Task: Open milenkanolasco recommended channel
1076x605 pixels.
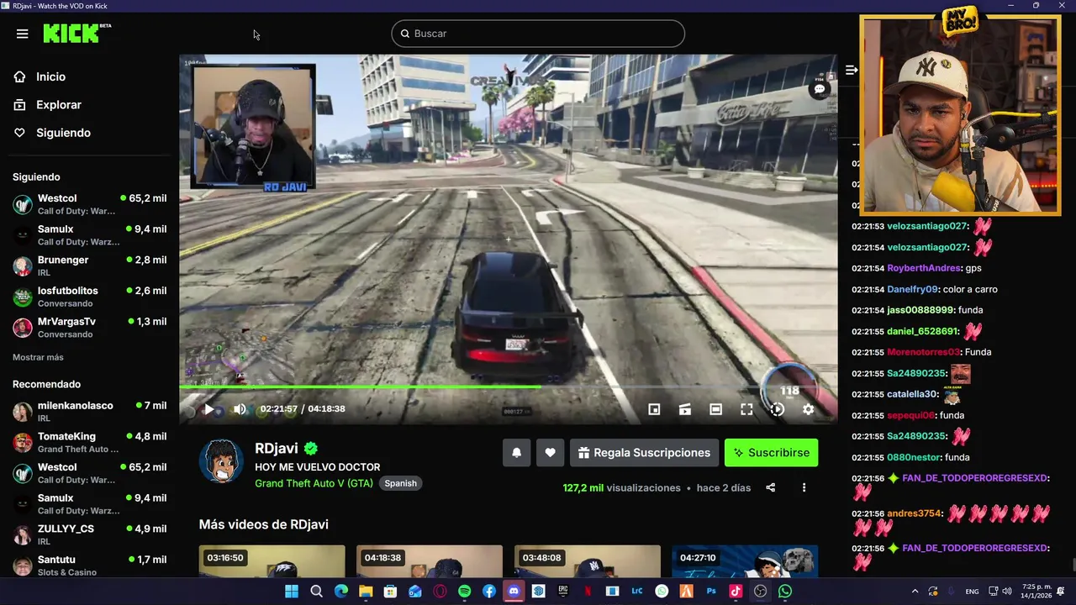Action: point(89,411)
